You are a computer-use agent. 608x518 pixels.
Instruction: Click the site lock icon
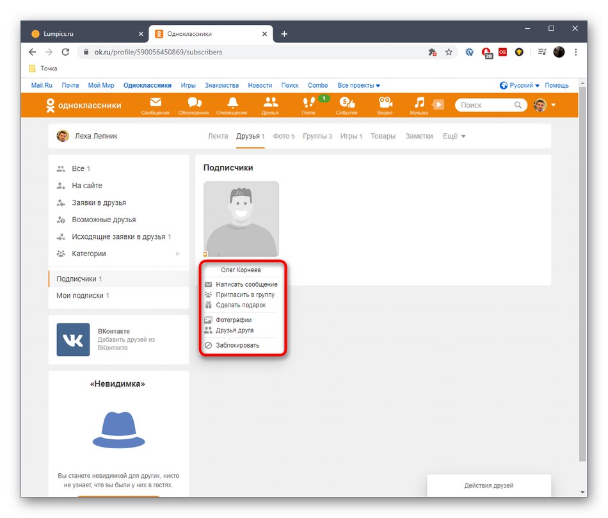(86, 52)
